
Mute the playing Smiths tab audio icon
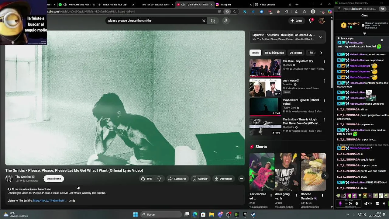coord(183,5)
